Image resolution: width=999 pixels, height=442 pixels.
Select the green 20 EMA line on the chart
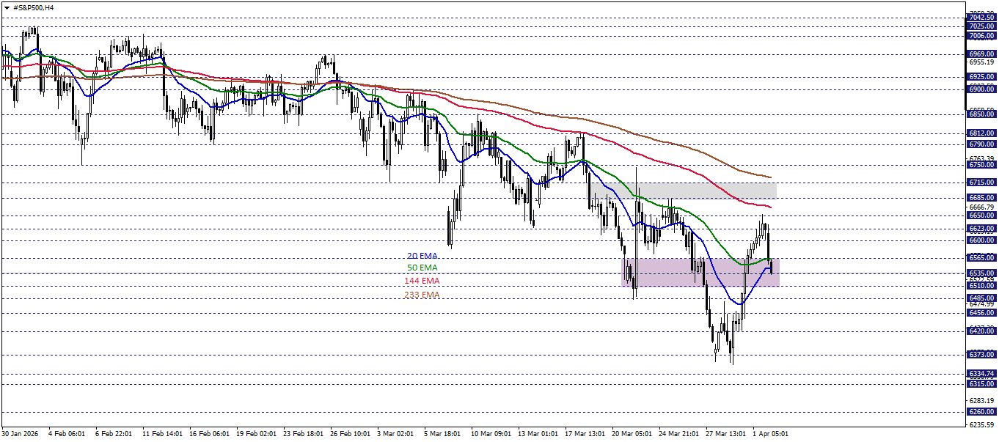(x=513, y=141)
